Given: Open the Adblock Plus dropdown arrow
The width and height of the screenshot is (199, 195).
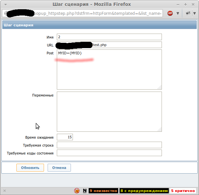Looking at the screenshot, I should pos(178,13).
